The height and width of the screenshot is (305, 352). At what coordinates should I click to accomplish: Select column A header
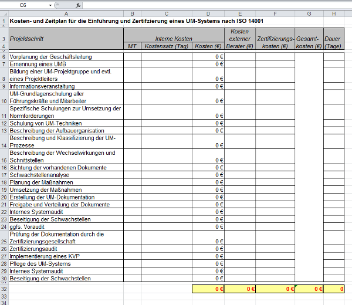(65, 13)
